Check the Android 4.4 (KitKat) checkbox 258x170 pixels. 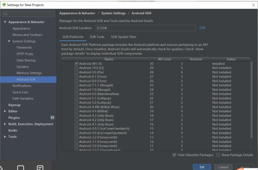point(76,111)
